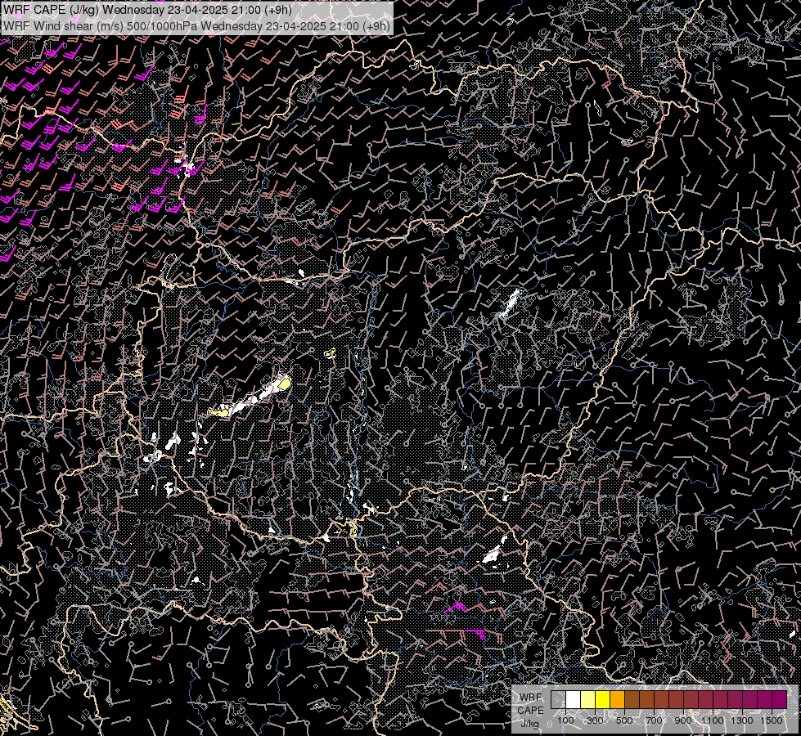Click the white CAPE legend swatch
The width and height of the screenshot is (801, 736).
(574, 699)
